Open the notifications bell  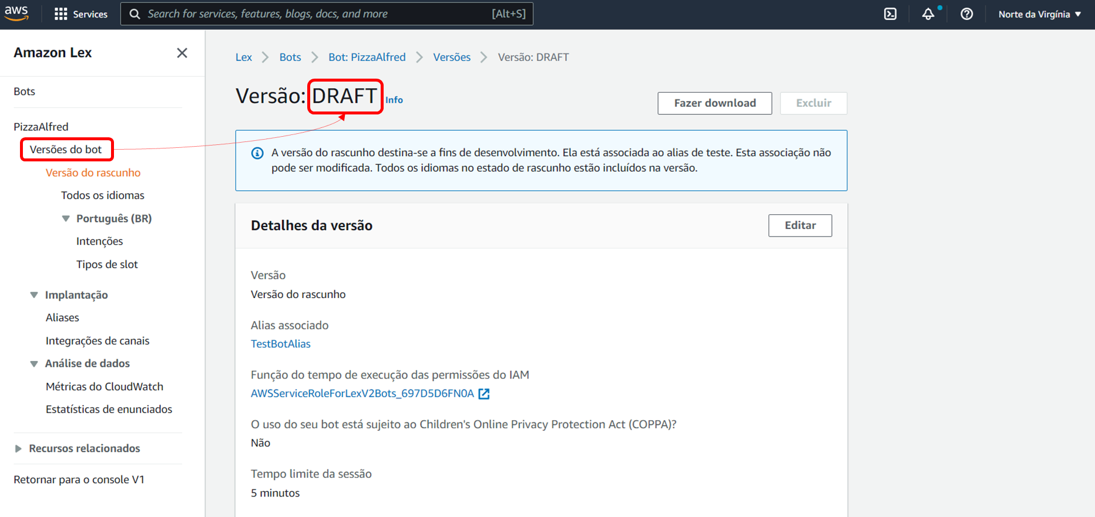[928, 14]
